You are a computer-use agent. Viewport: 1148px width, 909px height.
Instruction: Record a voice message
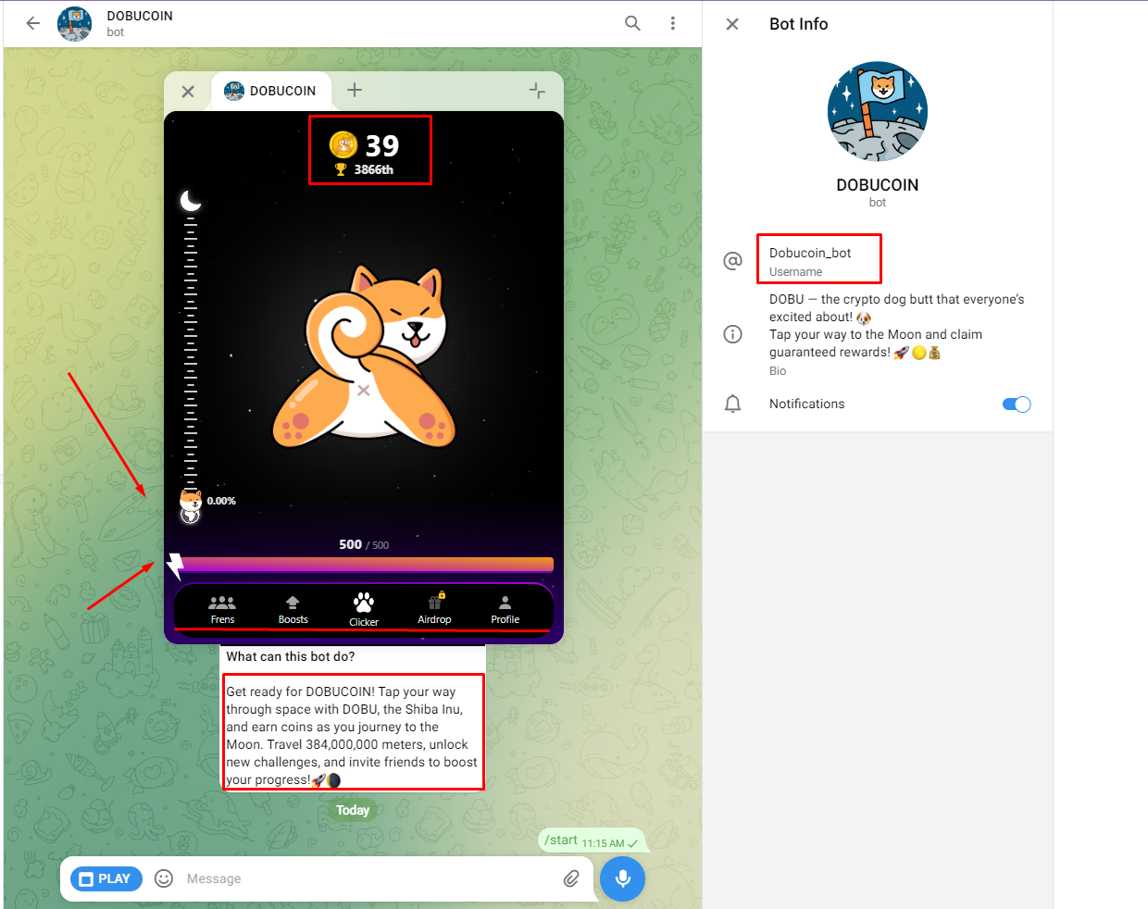623,878
